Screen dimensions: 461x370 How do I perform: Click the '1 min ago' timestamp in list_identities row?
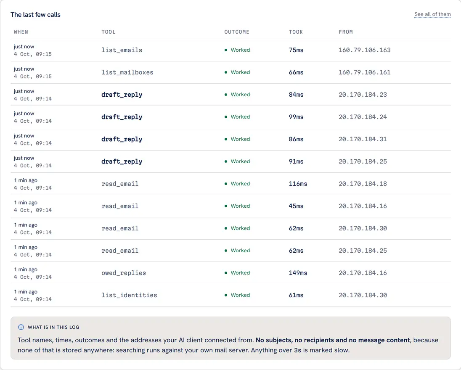tap(26, 291)
